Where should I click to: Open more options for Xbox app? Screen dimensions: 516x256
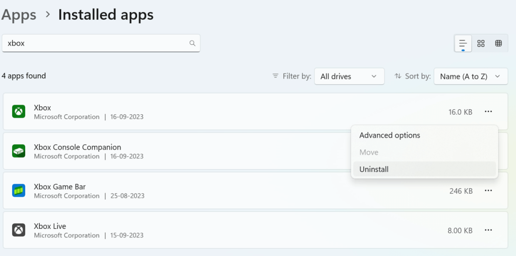pos(488,112)
